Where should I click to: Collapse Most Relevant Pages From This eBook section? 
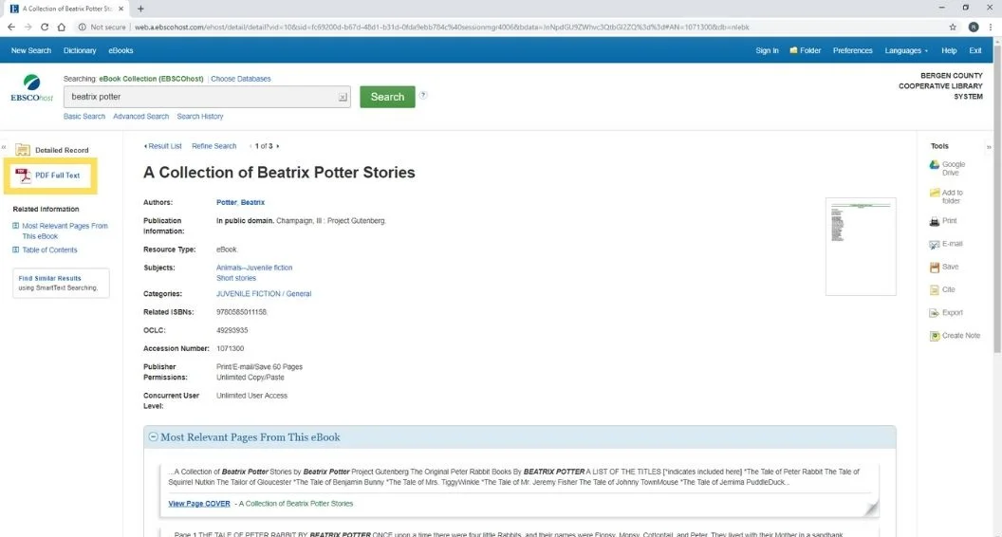154,437
